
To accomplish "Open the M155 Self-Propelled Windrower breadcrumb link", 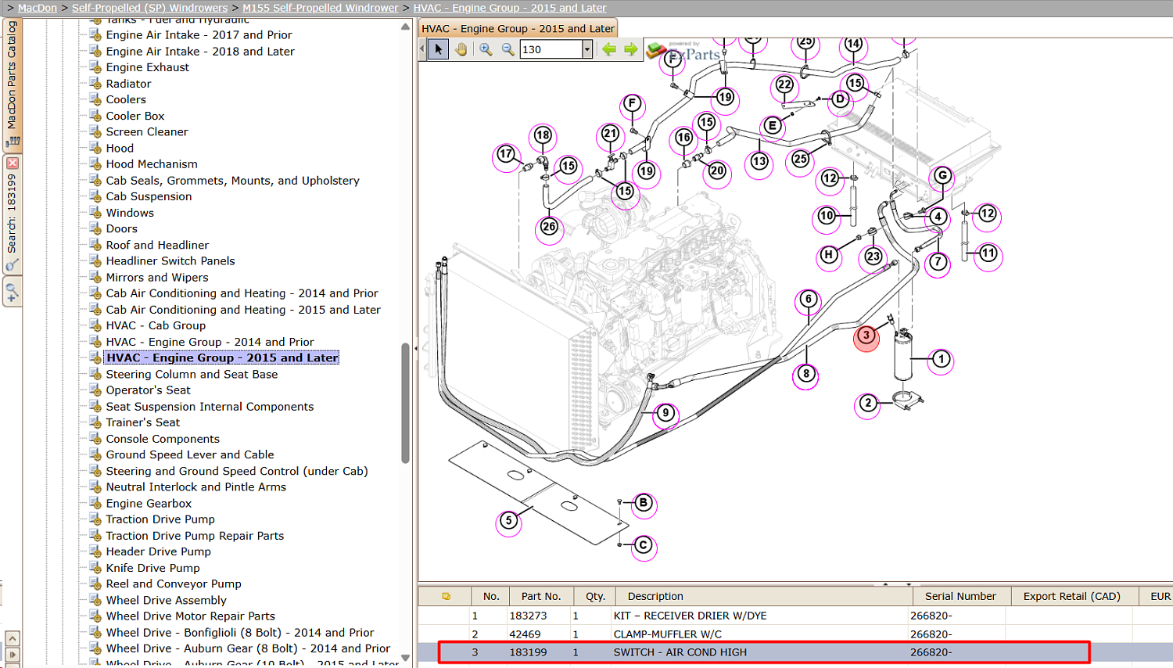I will [321, 8].
